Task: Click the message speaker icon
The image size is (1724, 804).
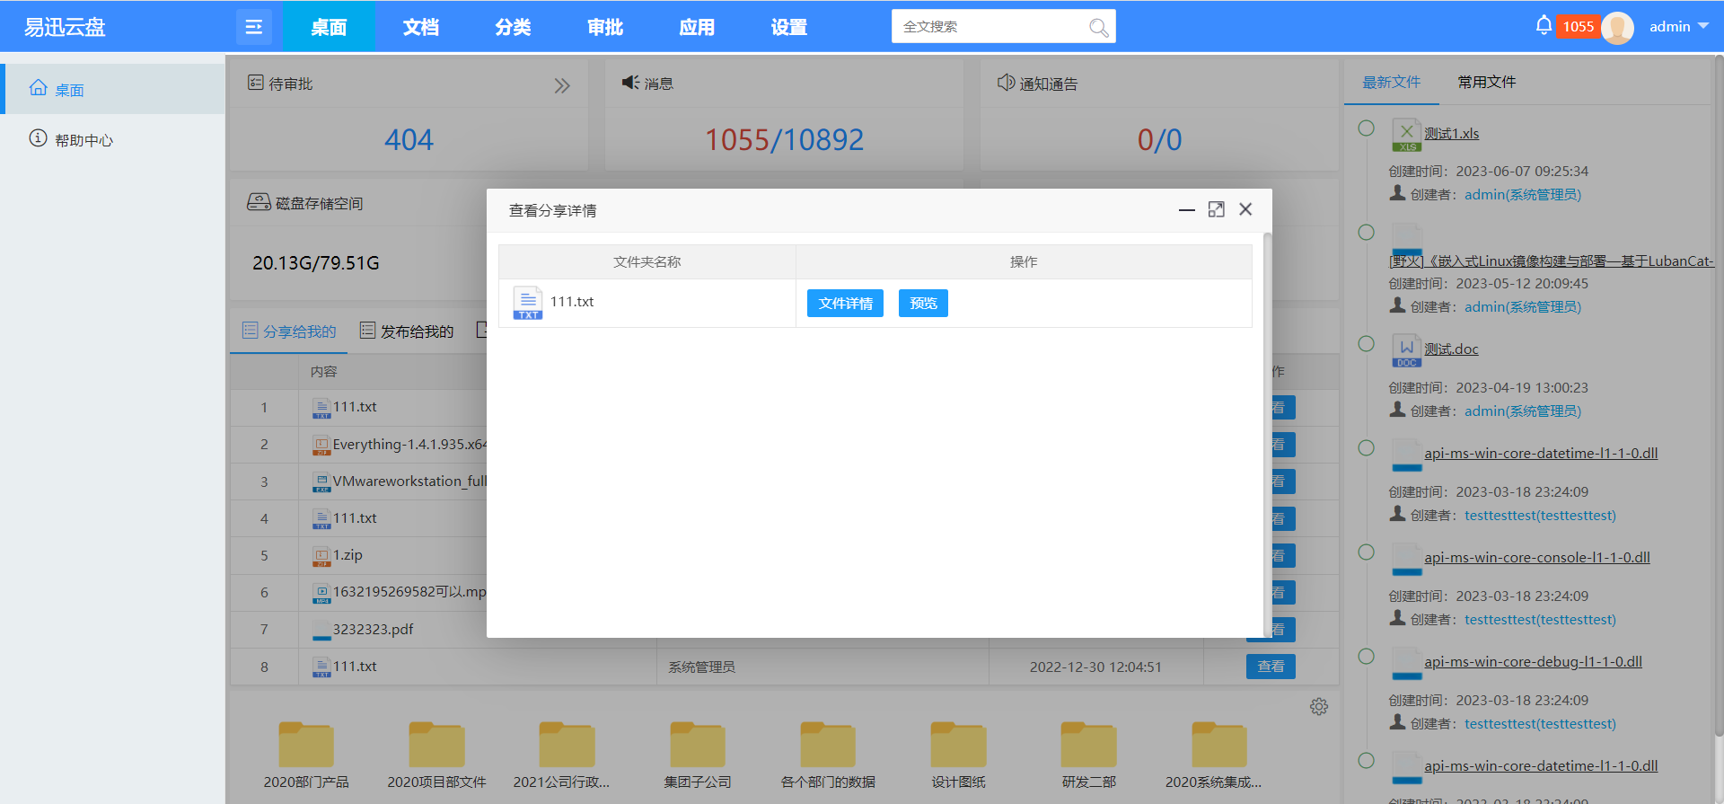Action: pyautogui.click(x=630, y=82)
